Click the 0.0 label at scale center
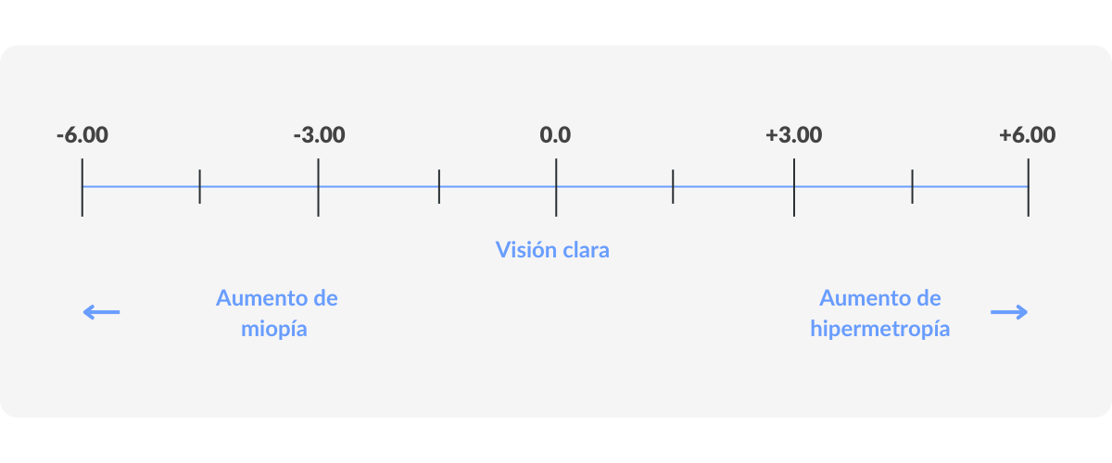The image size is (1112, 463). coord(555,135)
